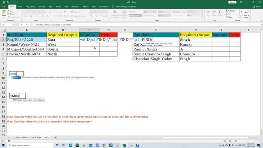Open Mail app from taskbar
Viewport: 263px width, 148px height.
click(90, 145)
